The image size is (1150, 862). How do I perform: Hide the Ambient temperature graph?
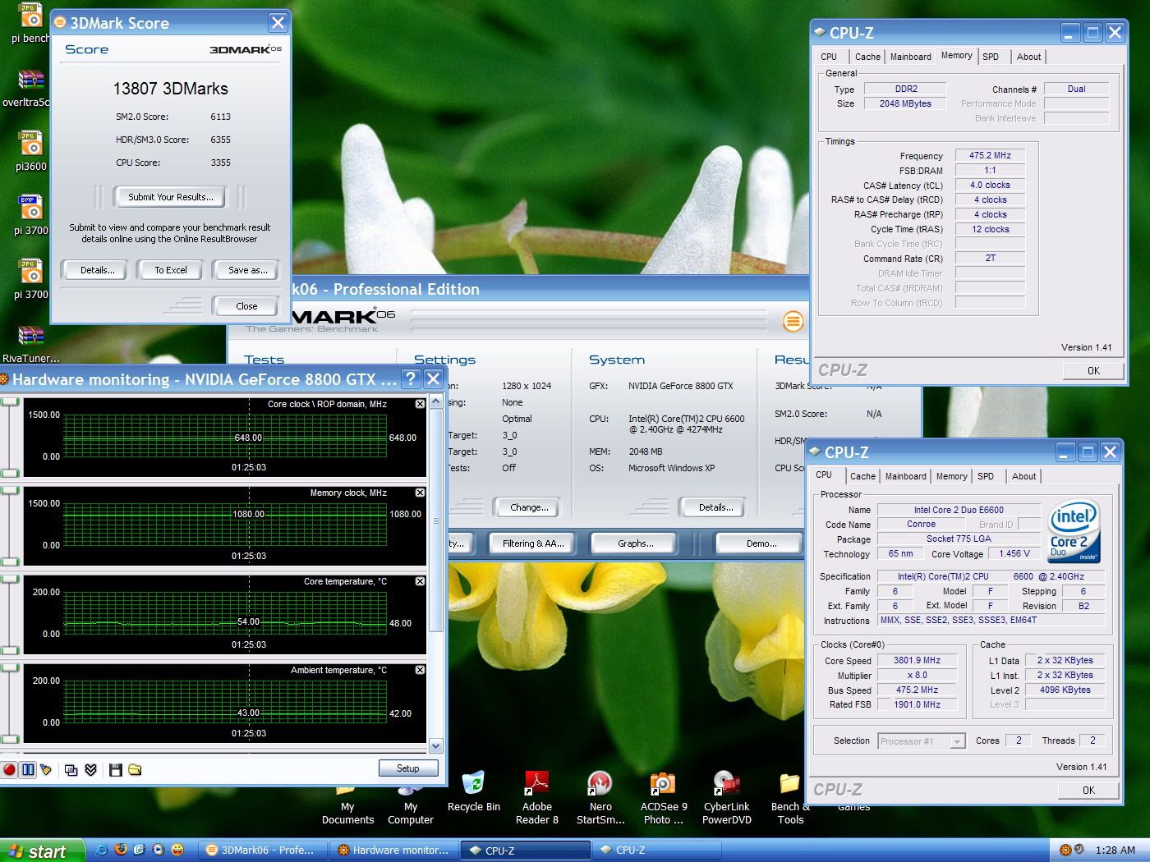(x=420, y=670)
